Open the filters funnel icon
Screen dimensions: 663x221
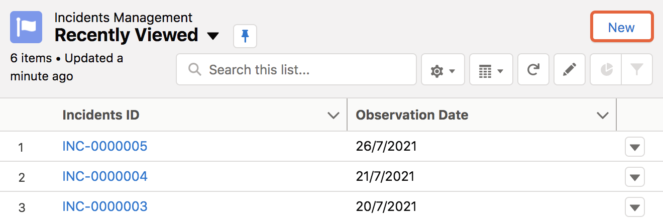pyautogui.click(x=637, y=70)
